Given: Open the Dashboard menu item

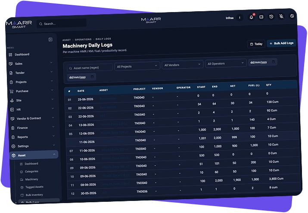Looking at the screenshot, I should [22, 54].
